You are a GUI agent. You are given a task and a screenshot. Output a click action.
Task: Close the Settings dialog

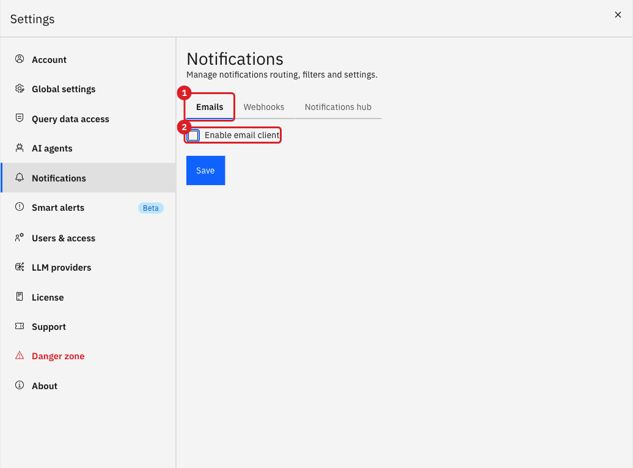(x=618, y=15)
